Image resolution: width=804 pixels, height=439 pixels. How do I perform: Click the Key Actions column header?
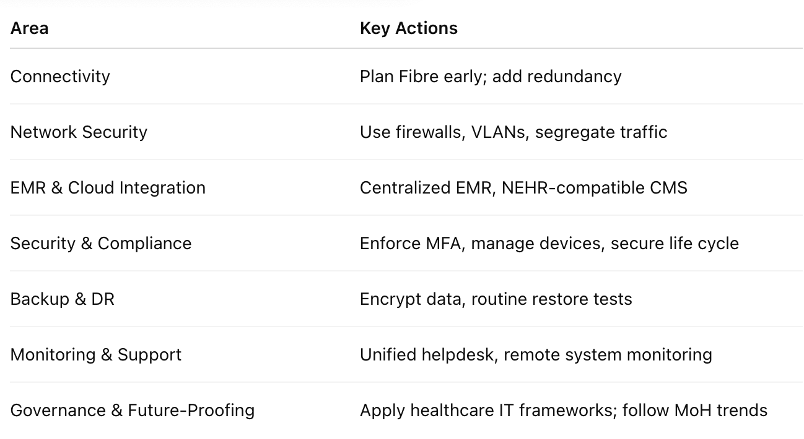tap(408, 28)
